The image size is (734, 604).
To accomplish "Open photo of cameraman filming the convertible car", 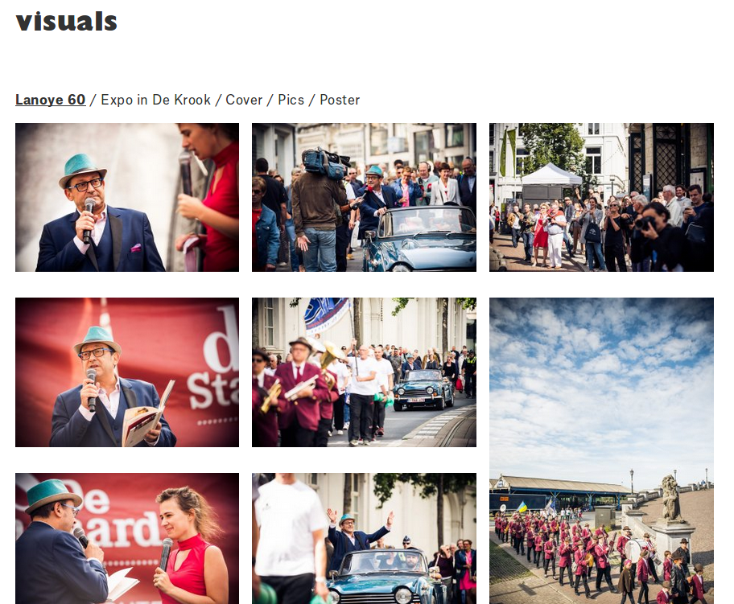I will (364, 197).
